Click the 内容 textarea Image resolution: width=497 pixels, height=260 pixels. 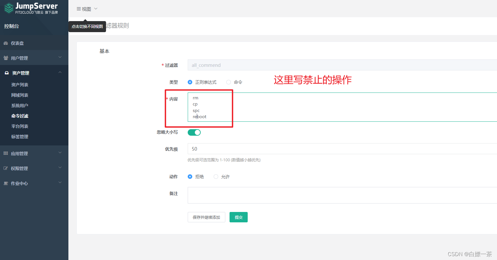342,107
